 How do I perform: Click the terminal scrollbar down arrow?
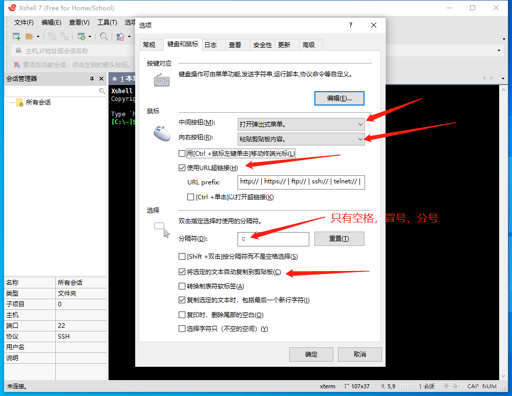click(x=503, y=376)
